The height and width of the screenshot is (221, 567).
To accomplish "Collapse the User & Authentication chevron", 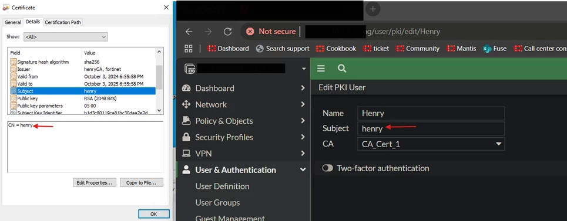I will point(303,170).
